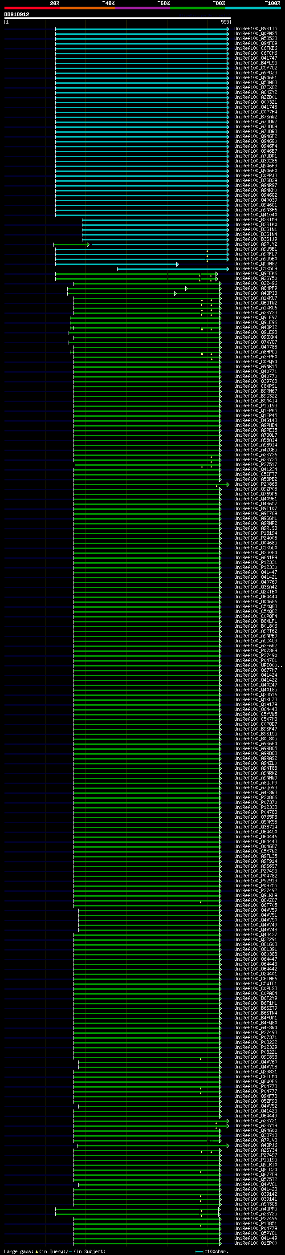The height and width of the screenshot is (1255, 285).
Task: Select label UniRef100_Q39286
Action: pos(256,161)
